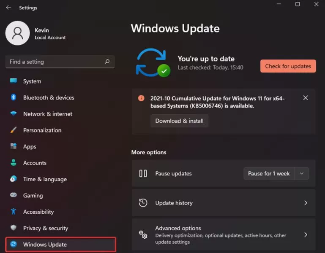Click Check for updates button

(288, 66)
